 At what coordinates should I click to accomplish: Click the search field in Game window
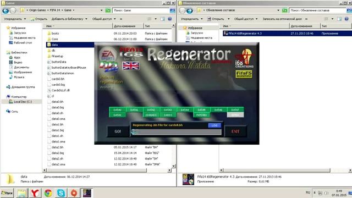point(141,10)
